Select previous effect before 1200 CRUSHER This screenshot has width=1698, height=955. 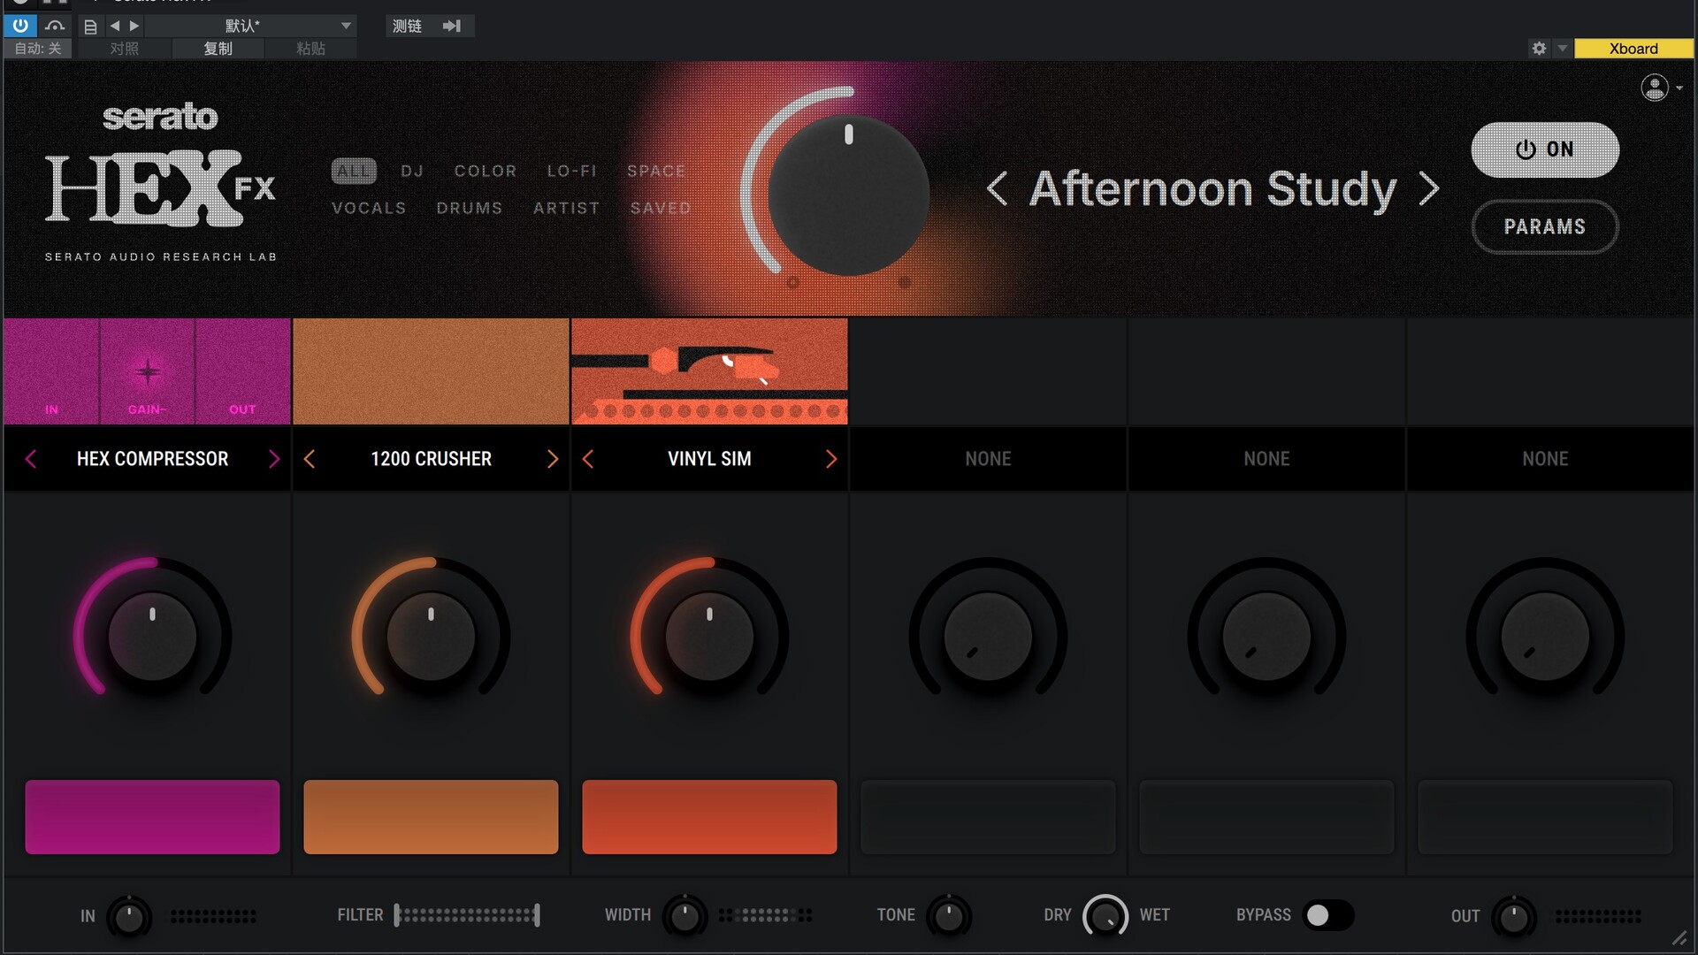pyautogui.click(x=310, y=459)
